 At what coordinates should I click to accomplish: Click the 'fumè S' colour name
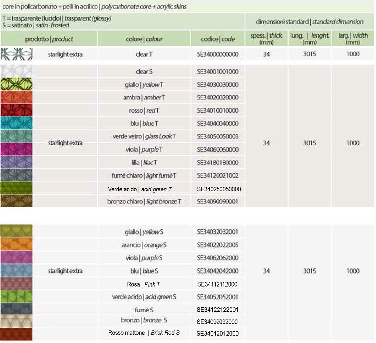[144, 310]
